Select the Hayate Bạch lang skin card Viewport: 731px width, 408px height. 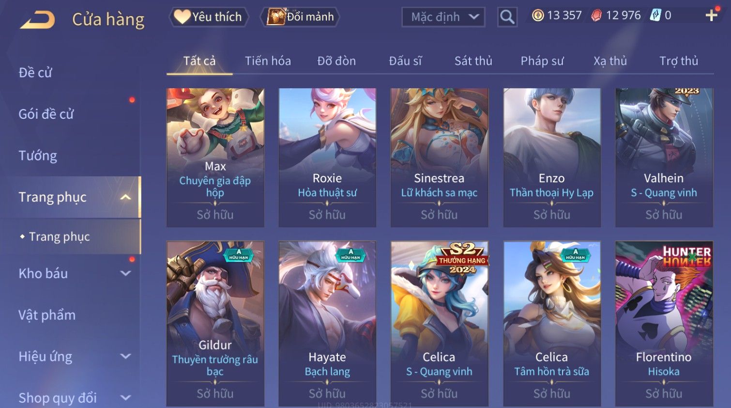coord(327,324)
